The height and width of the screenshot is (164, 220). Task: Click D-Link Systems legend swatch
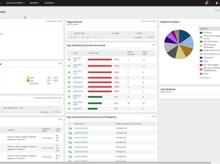pos(201,54)
